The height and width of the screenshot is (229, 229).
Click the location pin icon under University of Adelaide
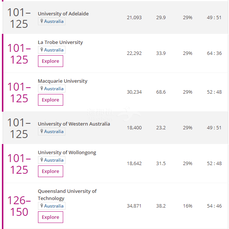point(42,21)
